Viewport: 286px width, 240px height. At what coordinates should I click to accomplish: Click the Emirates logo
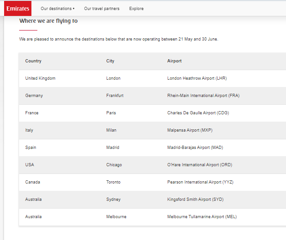tap(18, 8)
